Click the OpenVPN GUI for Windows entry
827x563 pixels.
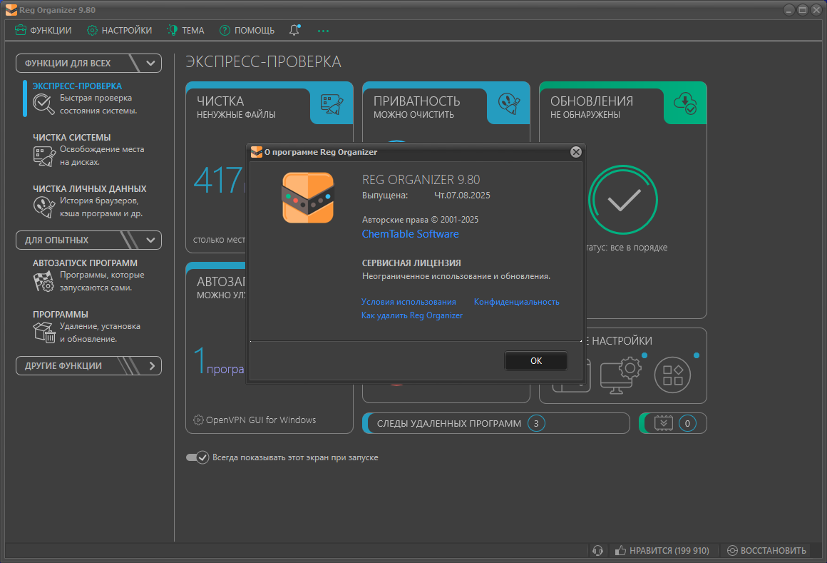pos(261,420)
